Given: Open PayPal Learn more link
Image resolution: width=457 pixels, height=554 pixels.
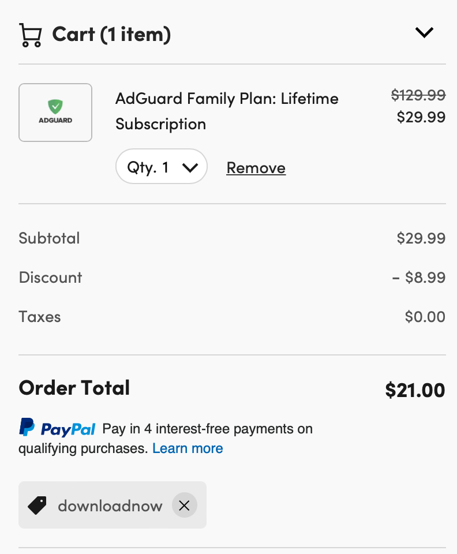Looking at the screenshot, I should tap(188, 448).
